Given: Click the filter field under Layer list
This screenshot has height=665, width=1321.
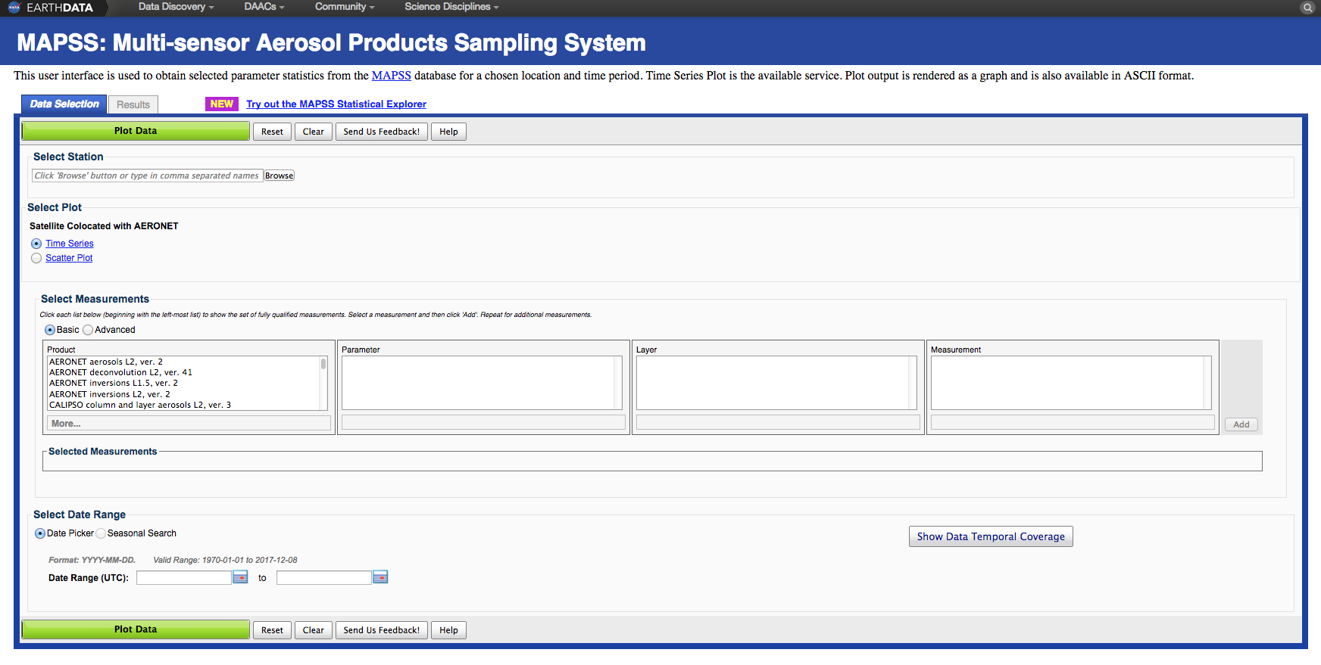Looking at the screenshot, I should (778, 423).
